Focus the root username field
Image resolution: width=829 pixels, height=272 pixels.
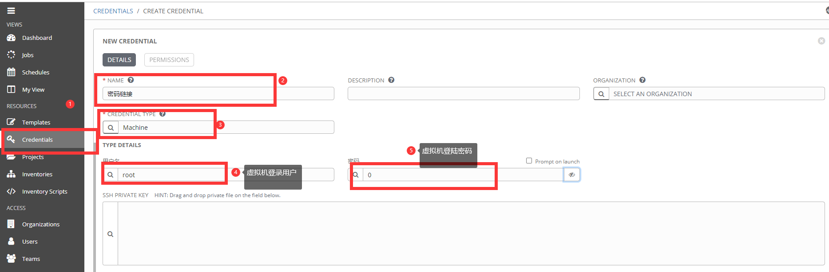[226, 175]
